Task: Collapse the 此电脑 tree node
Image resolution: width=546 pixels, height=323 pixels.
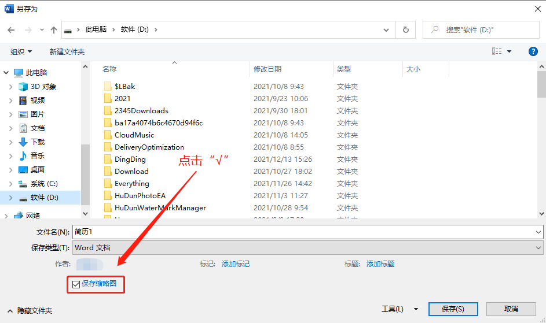Action: click(6, 72)
